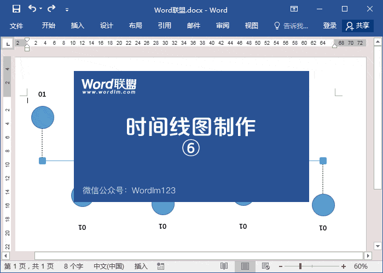Click the top-left blue circle shape
This screenshot has width=383, height=273.
click(43, 117)
